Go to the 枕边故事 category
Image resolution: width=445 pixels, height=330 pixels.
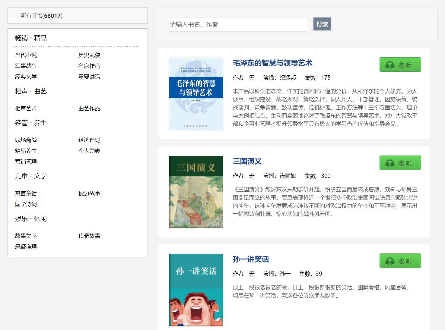[89, 193]
